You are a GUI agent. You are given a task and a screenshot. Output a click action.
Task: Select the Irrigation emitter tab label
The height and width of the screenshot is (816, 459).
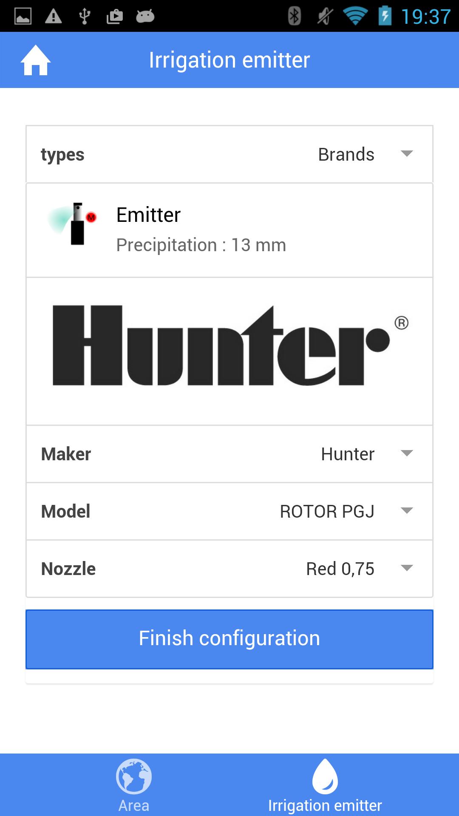(325, 805)
